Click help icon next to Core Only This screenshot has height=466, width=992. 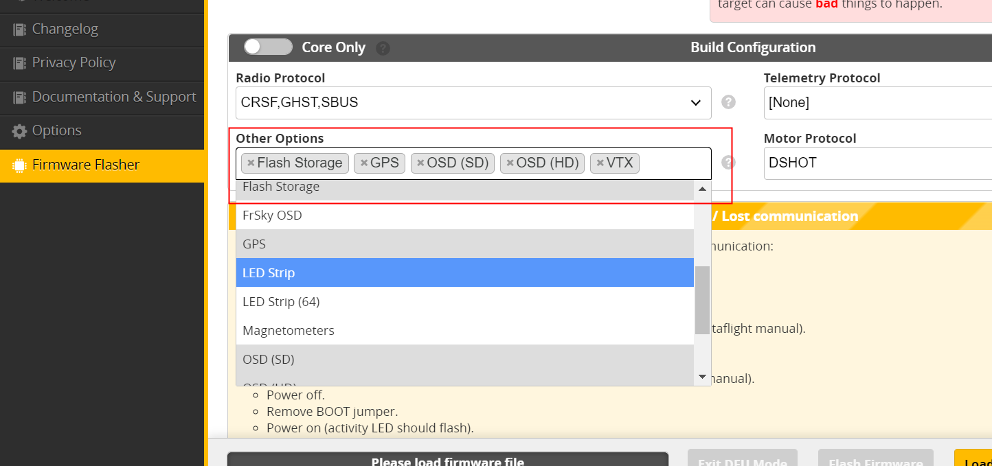pyautogui.click(x=383, y=48)
